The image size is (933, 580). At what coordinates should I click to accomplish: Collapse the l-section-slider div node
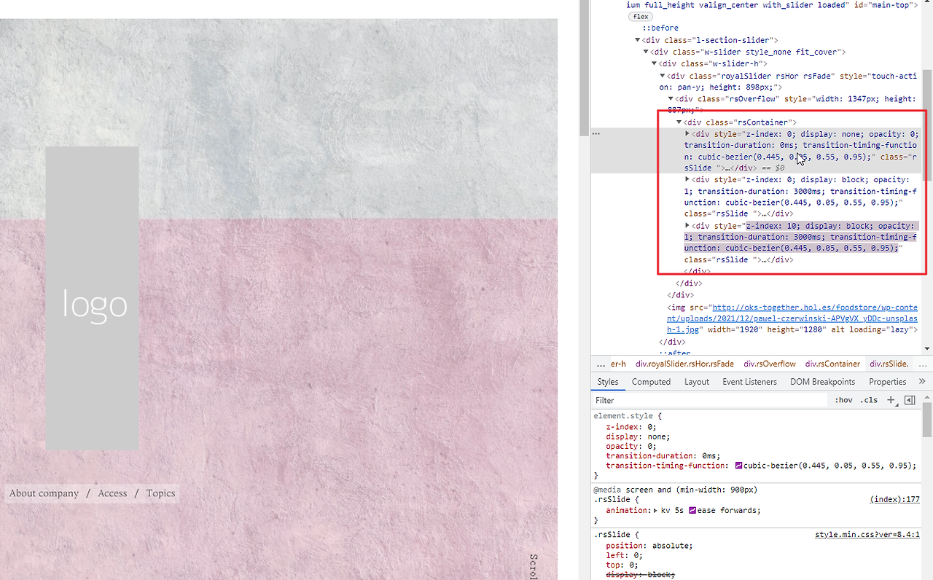click(x=638, y=40)
